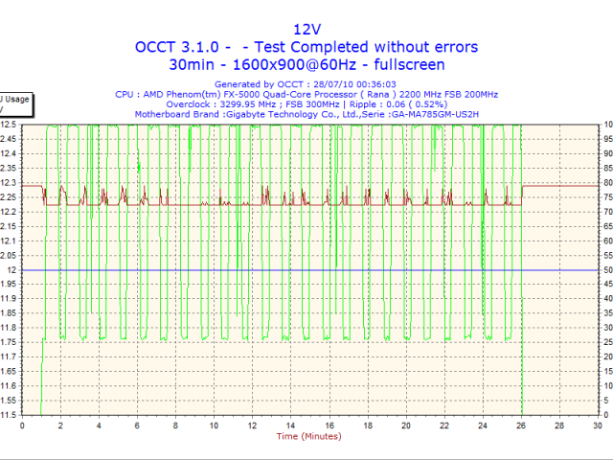Click "Generated by OCCT : 28/07/10 00:36:03" line
Screen dimensions: 613x460
[x=306, y=84]
